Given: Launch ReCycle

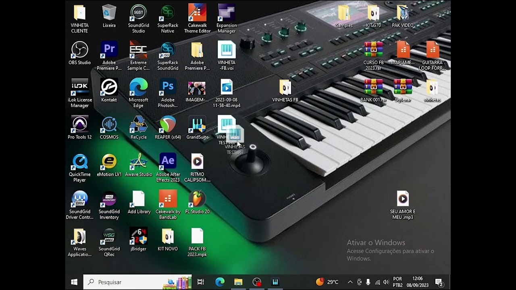Looking at the screenshot, I should [x=138, y=128].
